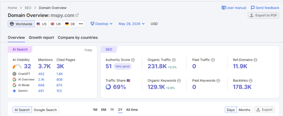Click the German flag icon
This screenshot has height=116, width=283.
(67, 24)
